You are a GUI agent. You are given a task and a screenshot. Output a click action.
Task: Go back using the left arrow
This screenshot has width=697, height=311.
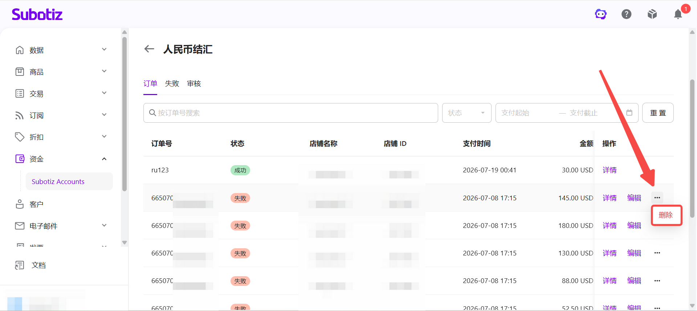coord(149,49)
